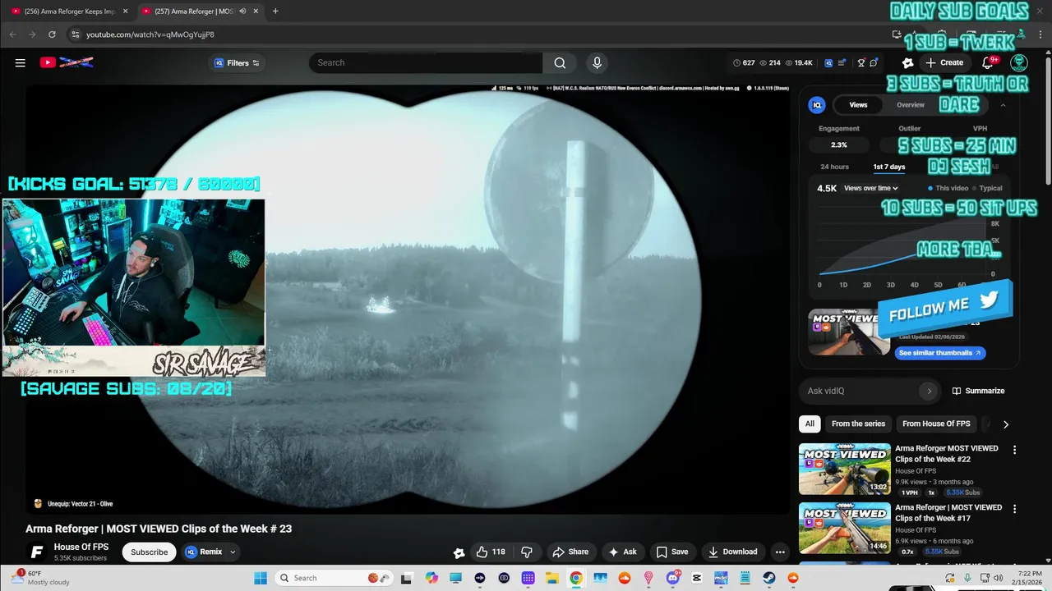This screenshot has width=1052, height=591.
Task: Select the All filter chip
Action: pyautogui.click(x=810, y=424)
